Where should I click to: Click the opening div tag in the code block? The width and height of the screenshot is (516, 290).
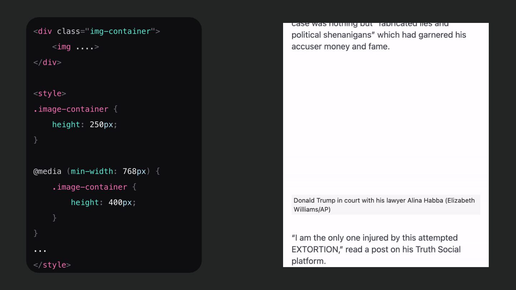tap(97, 32)
